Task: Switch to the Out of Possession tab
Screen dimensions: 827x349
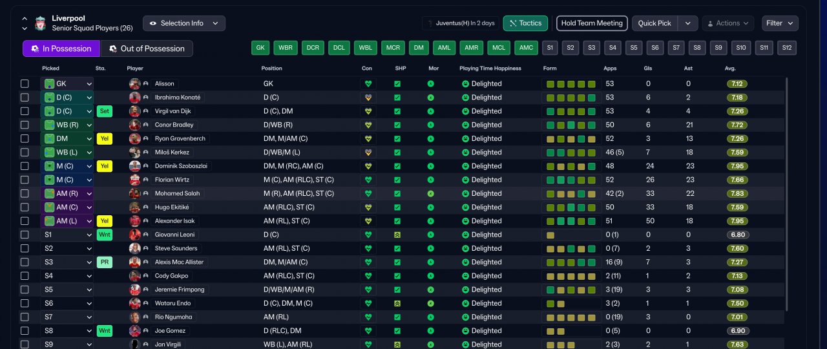Action: point(147,48)
